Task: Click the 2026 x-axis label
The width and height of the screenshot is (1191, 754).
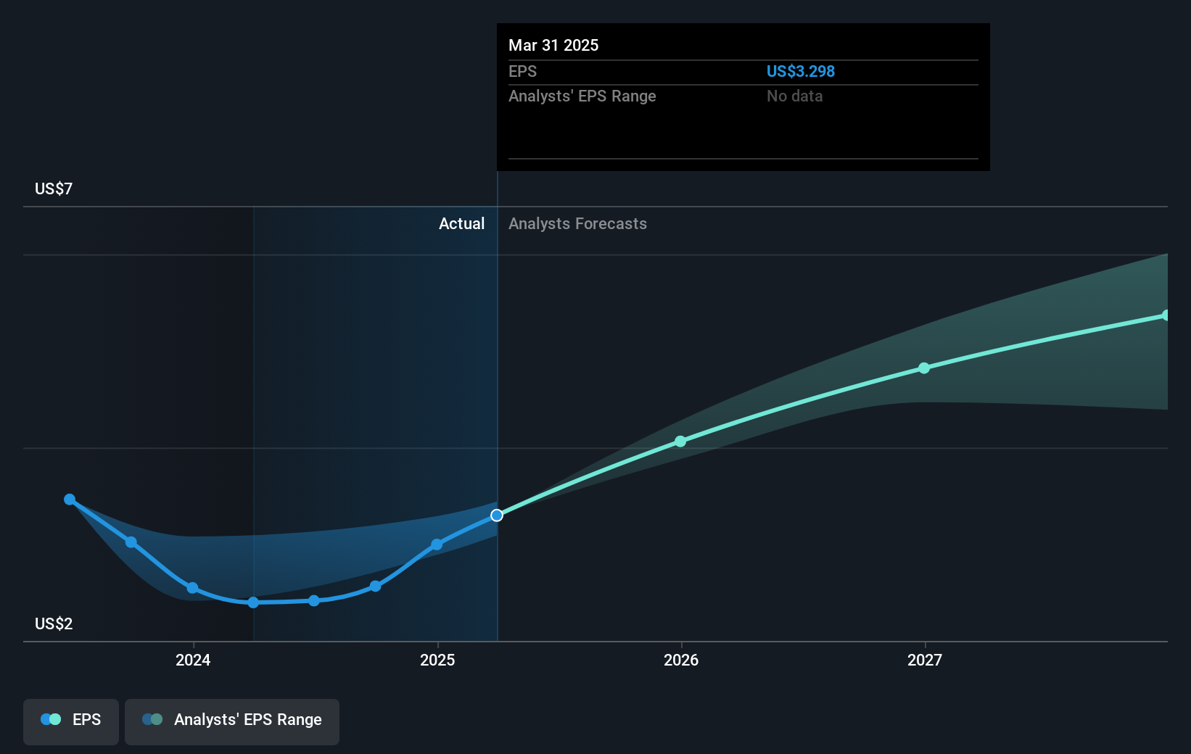Action: tap(681, 660)
